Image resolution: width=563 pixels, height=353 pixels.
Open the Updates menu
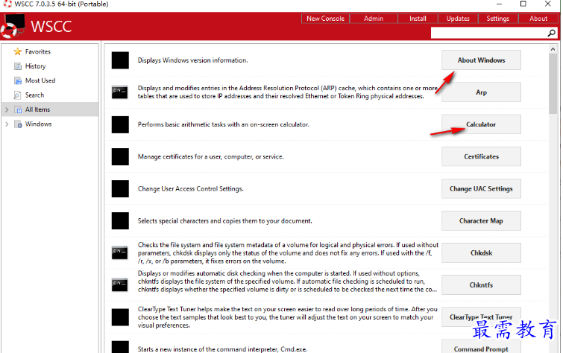pos(458,19)
